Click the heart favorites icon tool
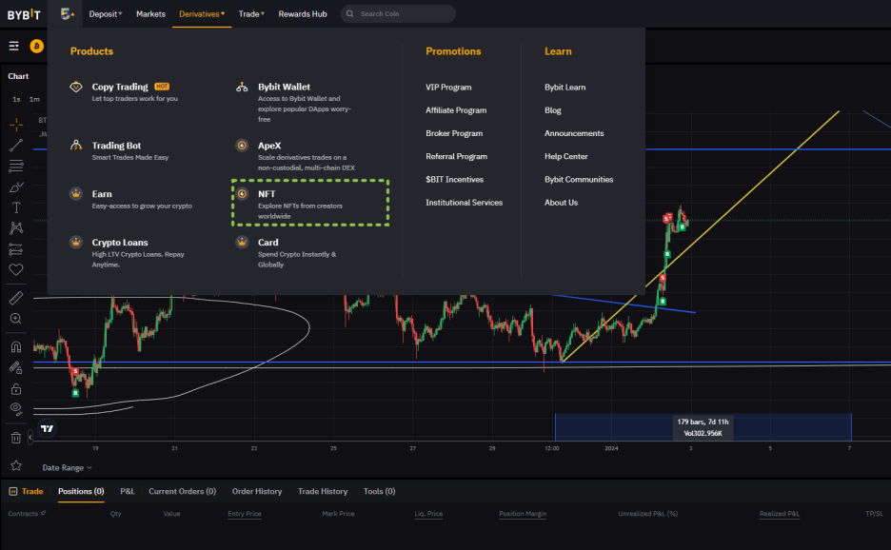The width and height of the screenshot is (891, 550). 16,270
